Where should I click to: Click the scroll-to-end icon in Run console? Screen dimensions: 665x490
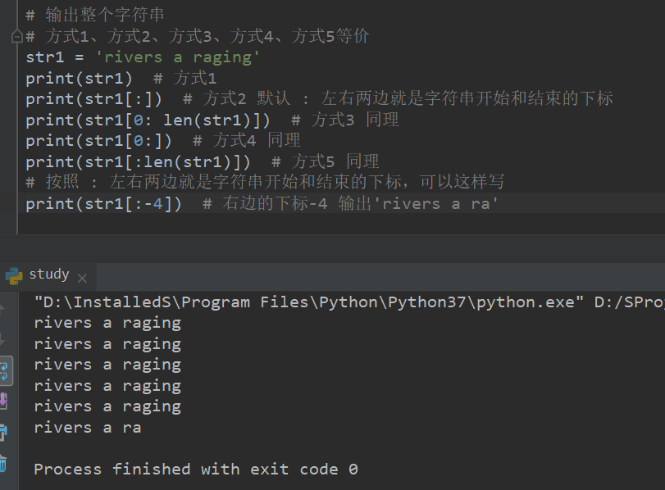pos(3,401)
